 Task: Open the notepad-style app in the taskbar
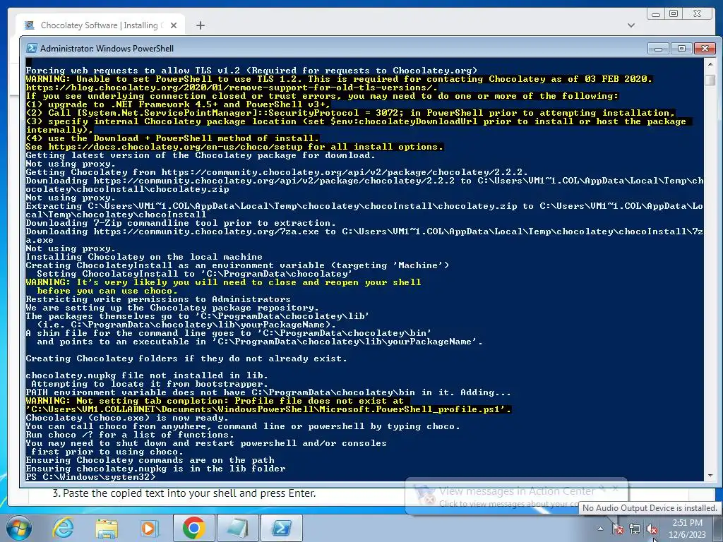(237, 528)
